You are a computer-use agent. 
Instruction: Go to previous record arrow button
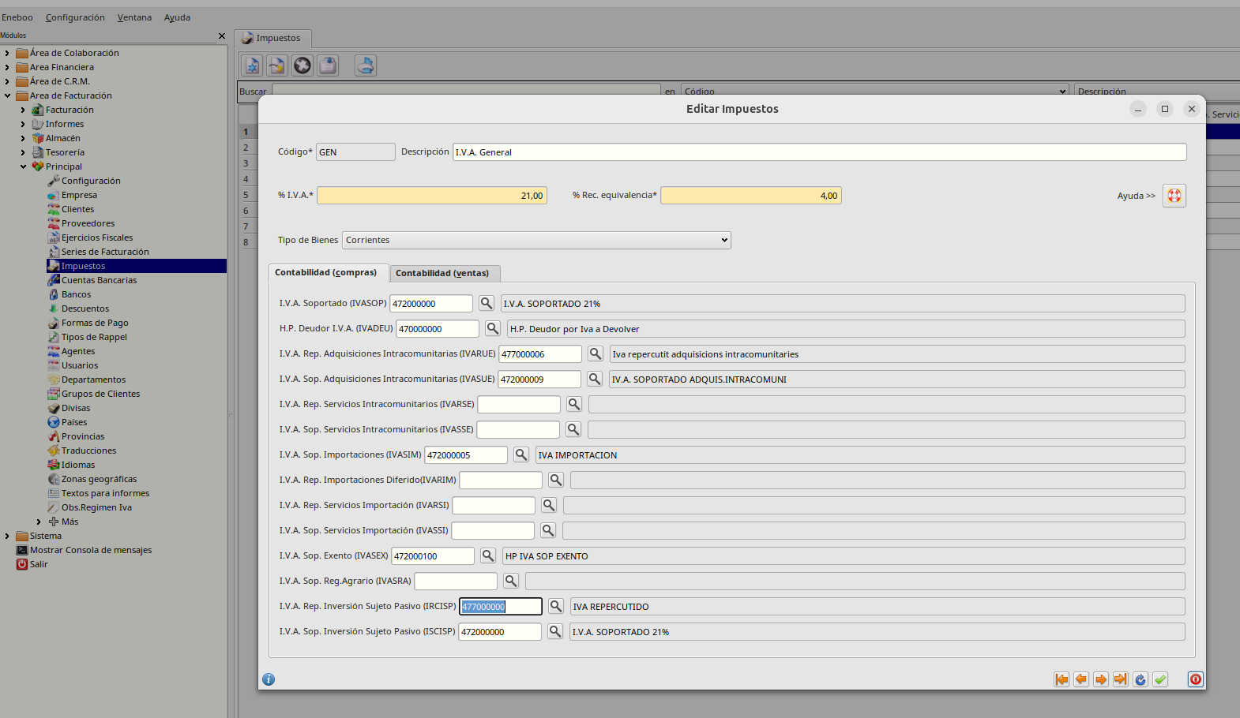pyautogui.click(x=1081, y=679)
